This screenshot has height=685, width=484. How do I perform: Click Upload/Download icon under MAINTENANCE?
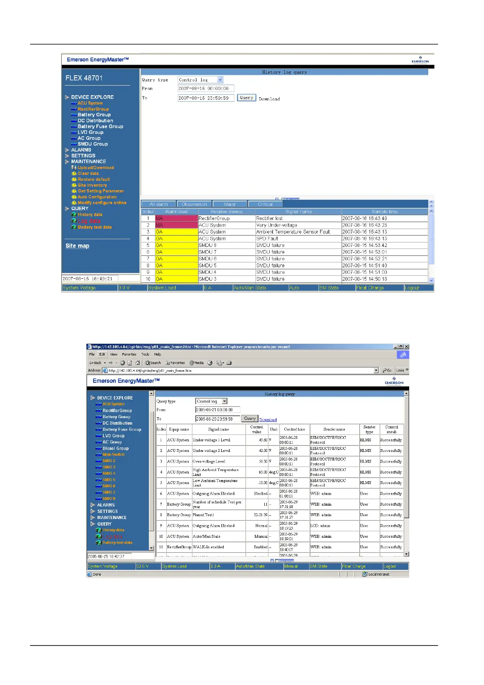[x=74, y=168]
